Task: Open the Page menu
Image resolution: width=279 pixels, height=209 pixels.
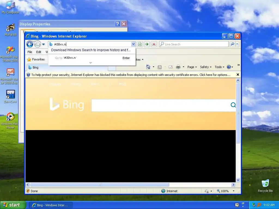Action: (x=192, y=67)
